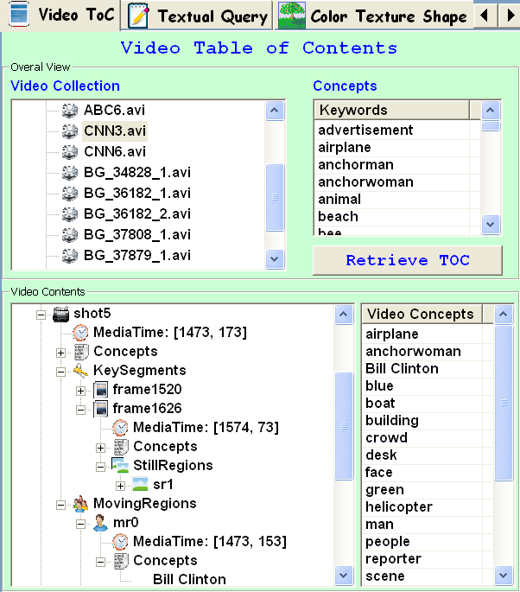Collapse the frame1626 node
This screenshot has width=520, height=592.
80,410
